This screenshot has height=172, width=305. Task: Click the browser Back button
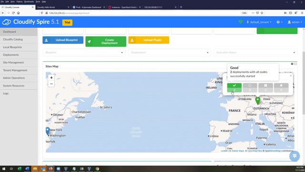point(3,13)
